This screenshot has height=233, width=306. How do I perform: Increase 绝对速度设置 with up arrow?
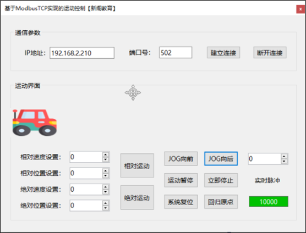tap(106, 187)
